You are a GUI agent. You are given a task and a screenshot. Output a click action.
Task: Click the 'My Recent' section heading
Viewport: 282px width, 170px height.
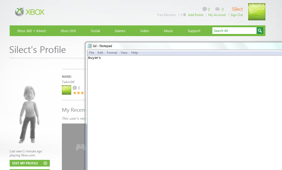pyautogui.click(x=74, y=110)
